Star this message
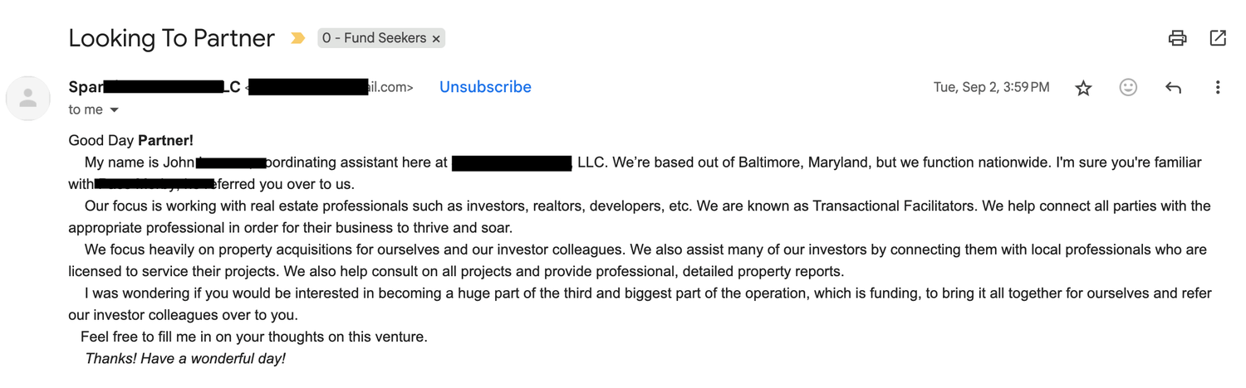 (x=1083, y=88)
